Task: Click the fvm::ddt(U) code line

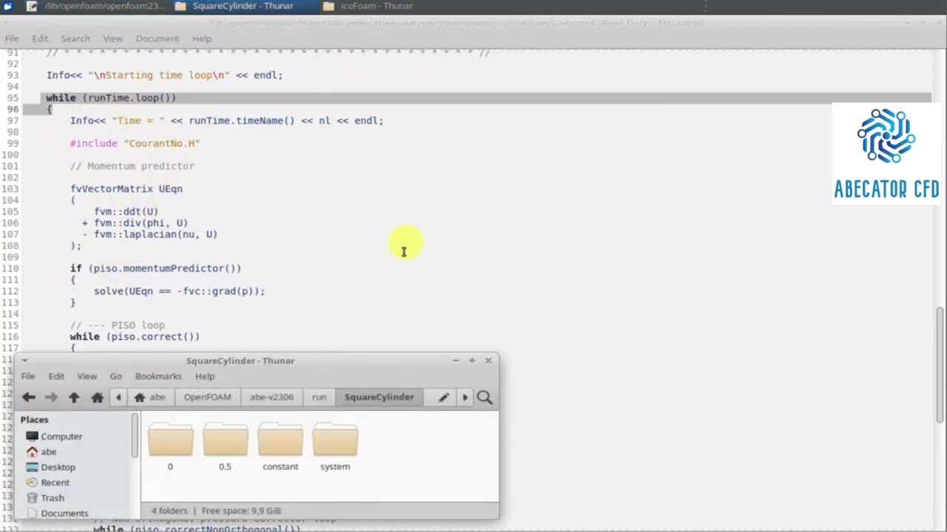Action: coord(126,211)
